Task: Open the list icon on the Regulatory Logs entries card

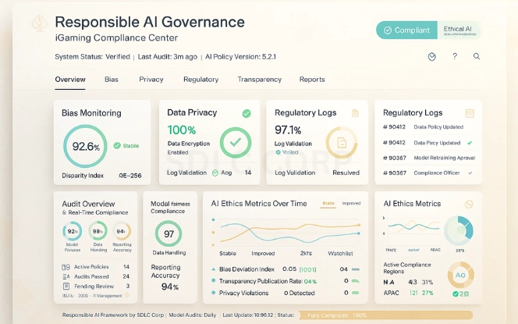Action: click(x=470, y=113)
